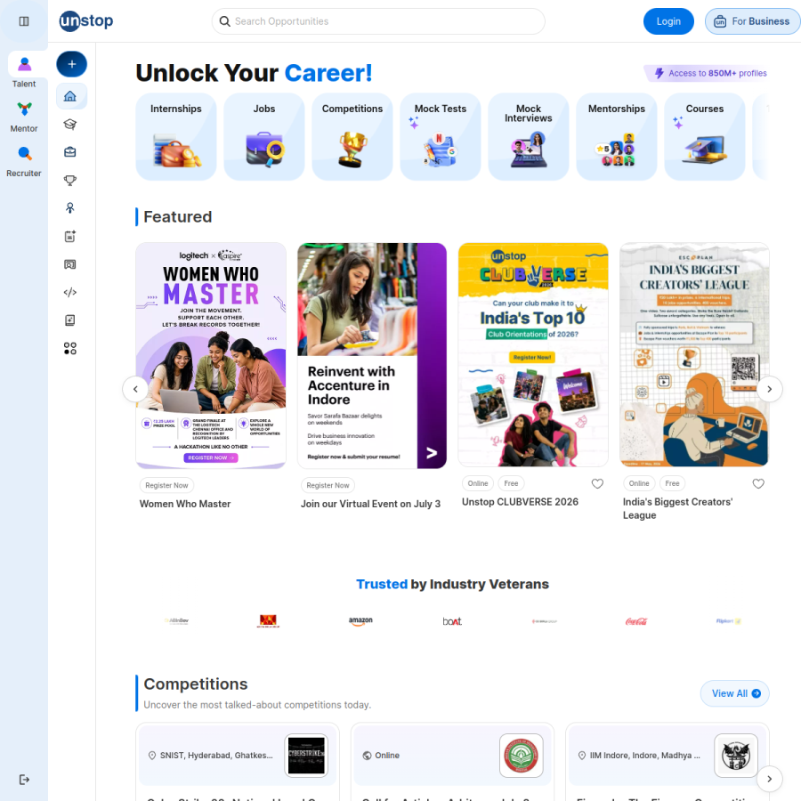Open India's Biggest Creators' League title link
The width and height of the screenshot is (801, 801).
(678, 508)
